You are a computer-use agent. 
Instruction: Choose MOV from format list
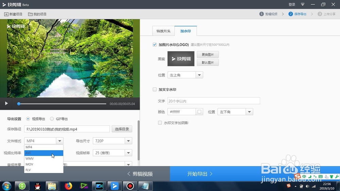pos(44,164)
